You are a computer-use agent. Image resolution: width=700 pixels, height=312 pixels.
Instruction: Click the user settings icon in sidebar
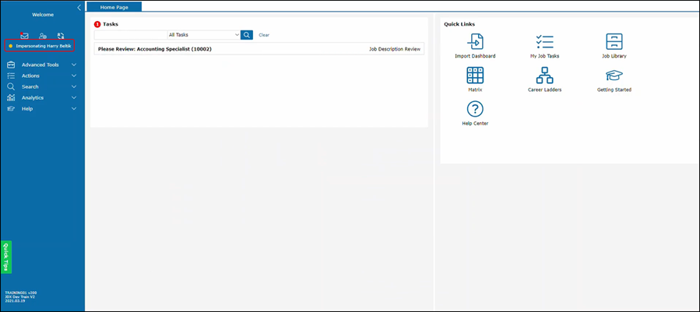[x=43, y=36]
